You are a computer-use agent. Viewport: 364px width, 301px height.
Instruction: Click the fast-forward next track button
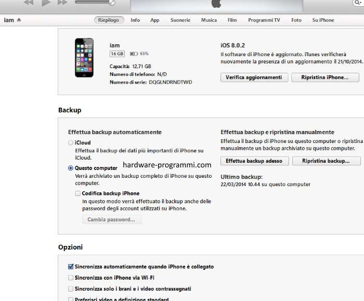point(62,3)
